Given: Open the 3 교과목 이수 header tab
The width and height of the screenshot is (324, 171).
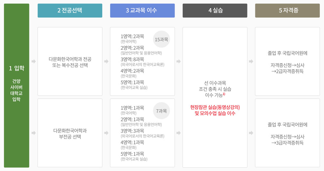Looking at the screenshot, I should click(142, 11).
